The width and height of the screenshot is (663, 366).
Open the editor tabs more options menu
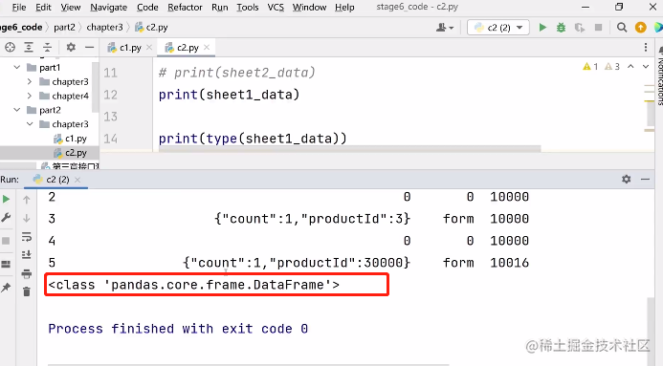(x=646, y=47)
